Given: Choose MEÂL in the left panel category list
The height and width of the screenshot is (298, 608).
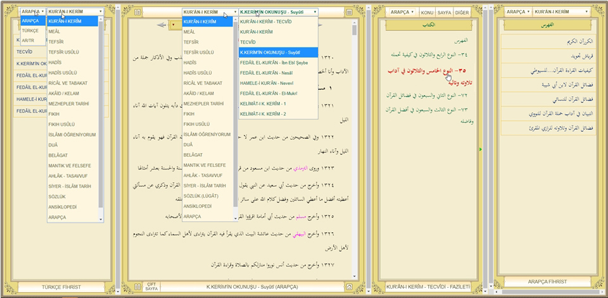Looking at the screenshot, I should pos(72,32).
